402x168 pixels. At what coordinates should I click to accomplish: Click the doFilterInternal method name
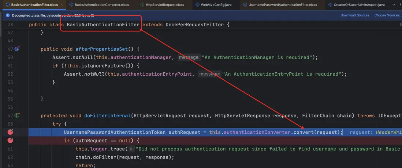107,115
